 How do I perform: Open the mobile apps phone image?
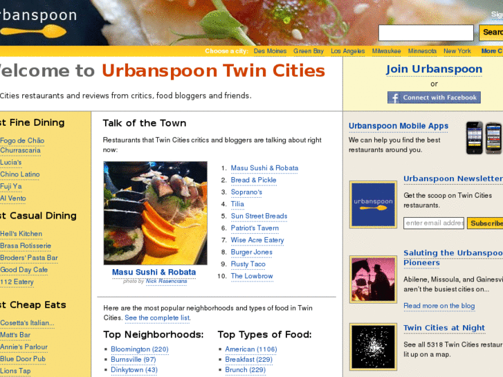click(484, 138)
